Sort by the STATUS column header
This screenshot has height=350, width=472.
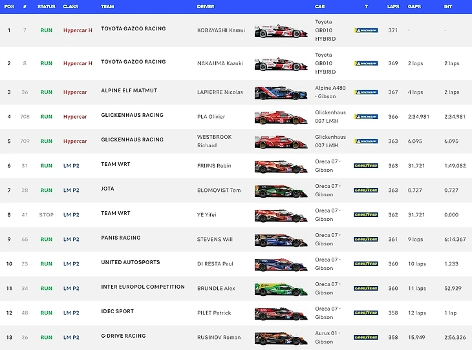point(46,6)
